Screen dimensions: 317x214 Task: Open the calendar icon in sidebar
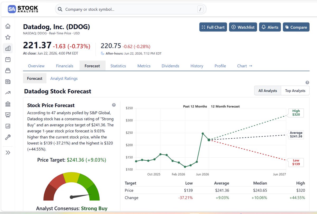tap(8, 59)
